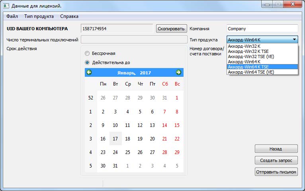
Task: Select January 9 in the calendar
Action: (x=103, y=125)
